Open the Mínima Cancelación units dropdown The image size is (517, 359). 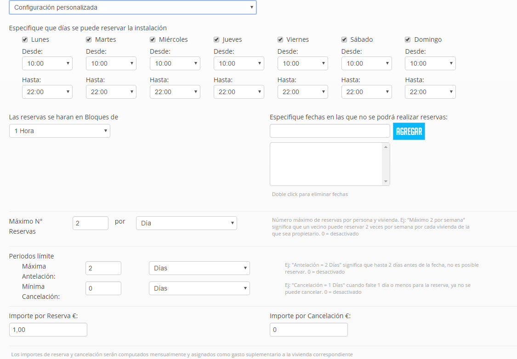[199, 288]
